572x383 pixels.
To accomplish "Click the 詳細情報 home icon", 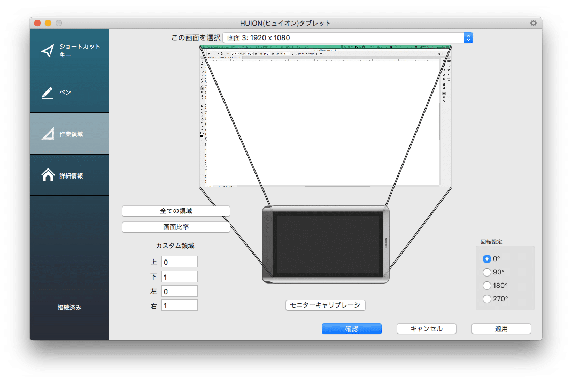I will click(49, 175).
